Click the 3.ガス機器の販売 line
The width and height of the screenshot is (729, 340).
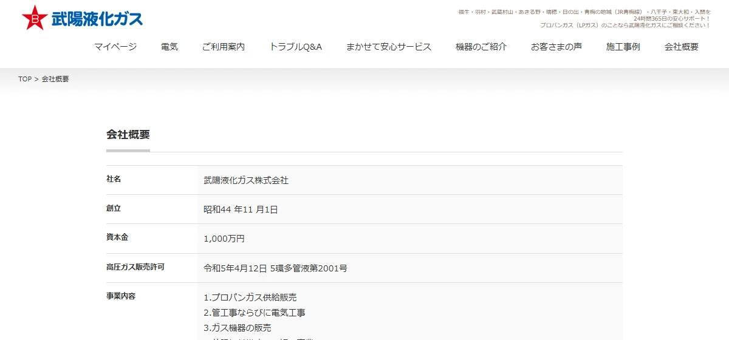tap(238, 328)
